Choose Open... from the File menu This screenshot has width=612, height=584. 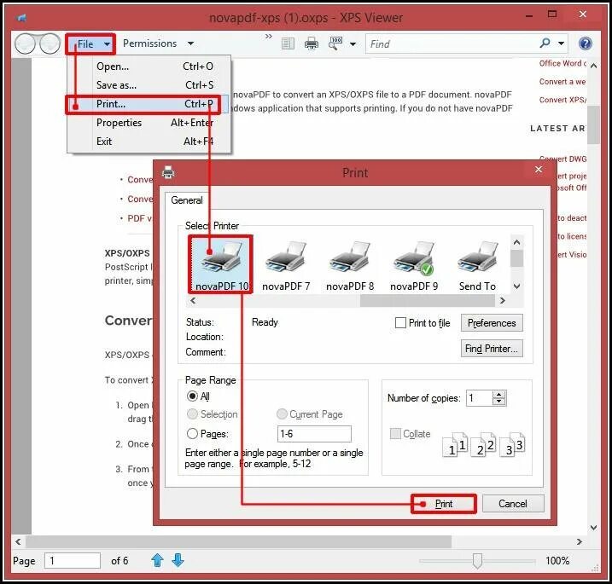[x=149, y=66]
